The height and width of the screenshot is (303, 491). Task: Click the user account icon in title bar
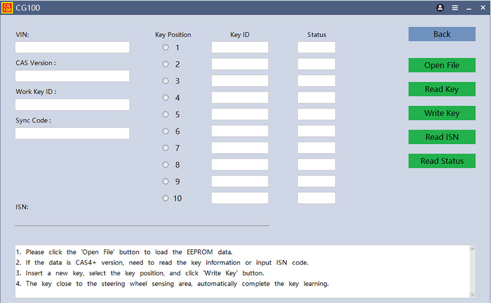(x=440, y=8)
